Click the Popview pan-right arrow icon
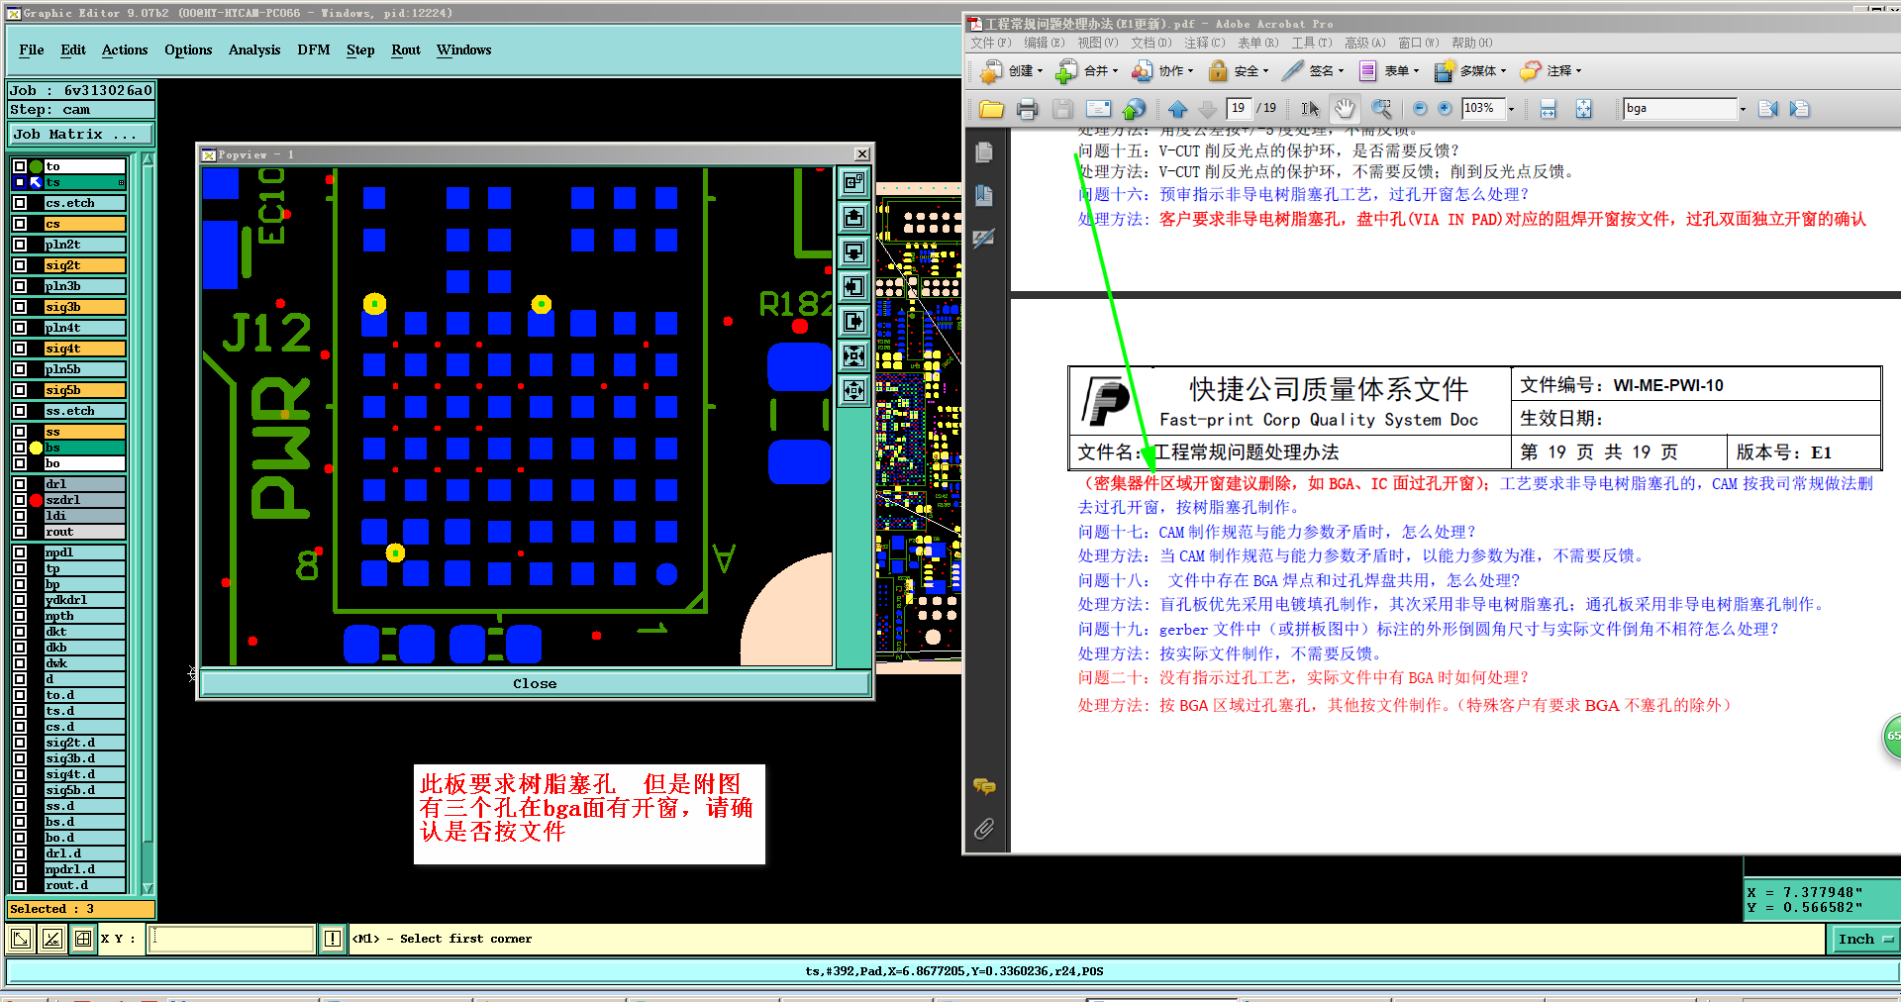The image size is (1901, 1002). pos(853,321)
